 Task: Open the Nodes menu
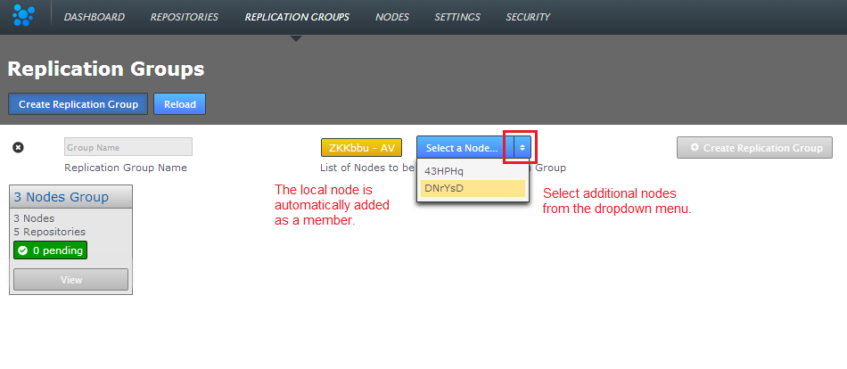coord(392,17)
